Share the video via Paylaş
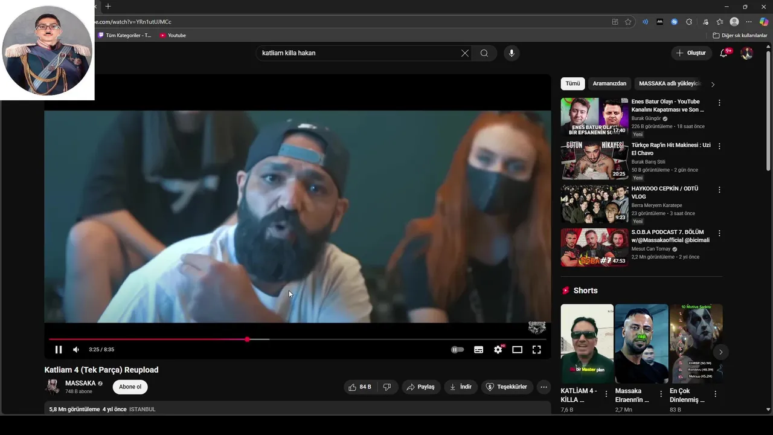Viewport: 773px width, 435px height. (421, 387)
